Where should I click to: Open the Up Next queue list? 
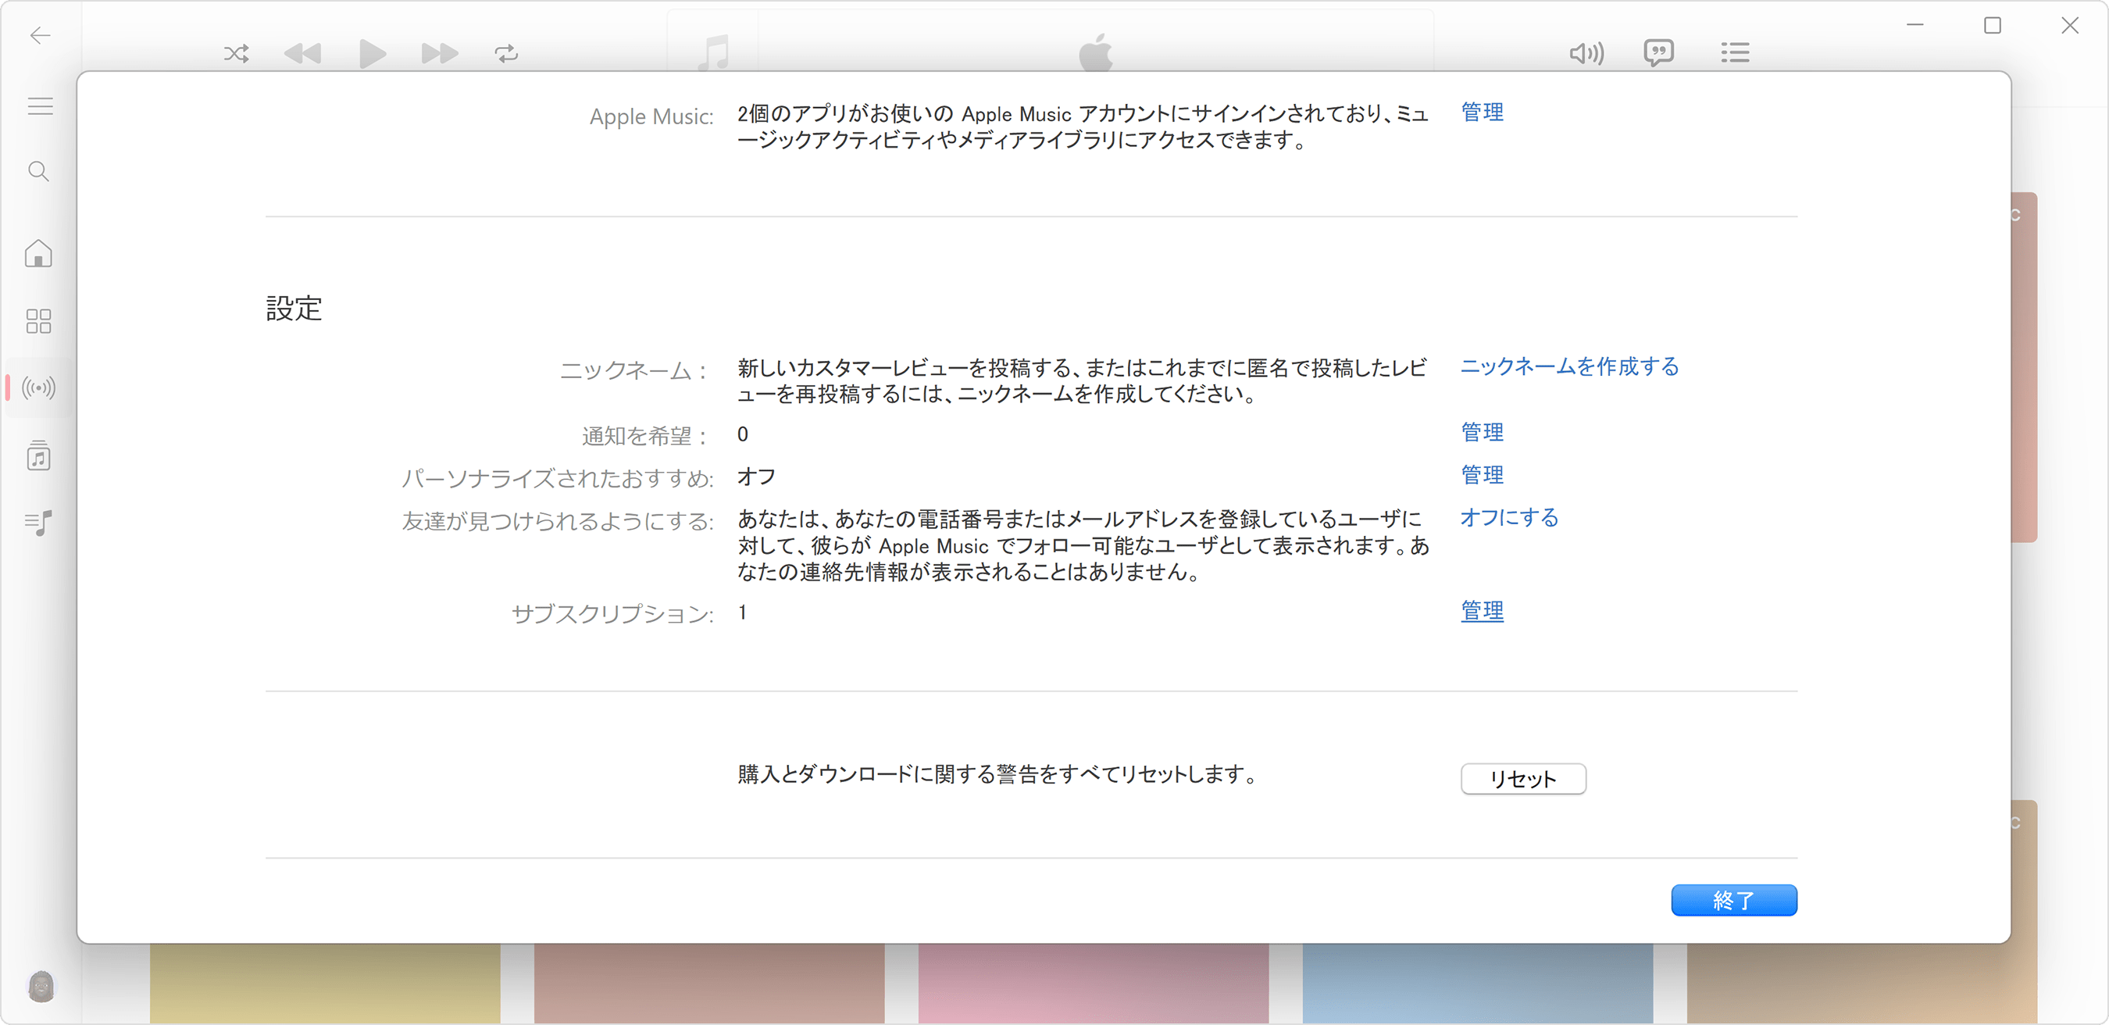[1735, 52]
